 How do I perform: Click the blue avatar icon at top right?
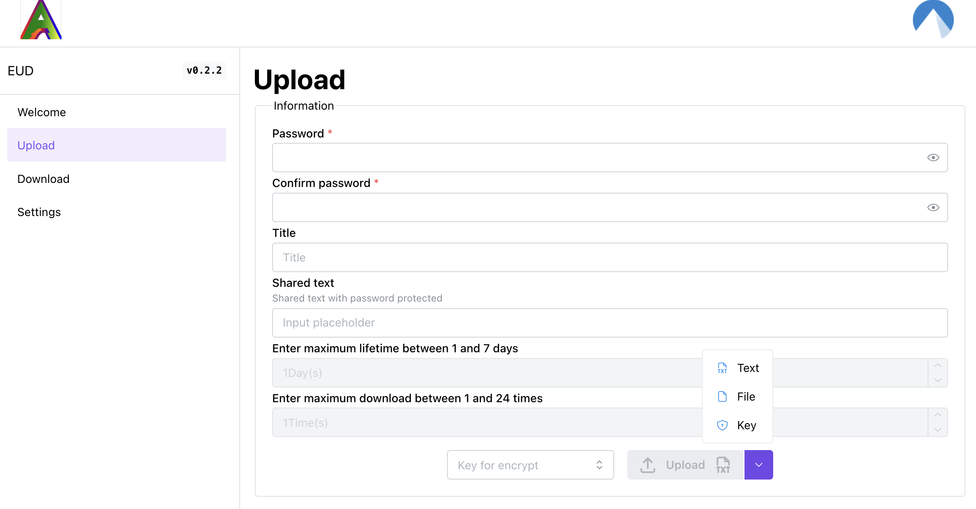pos(933,19)
